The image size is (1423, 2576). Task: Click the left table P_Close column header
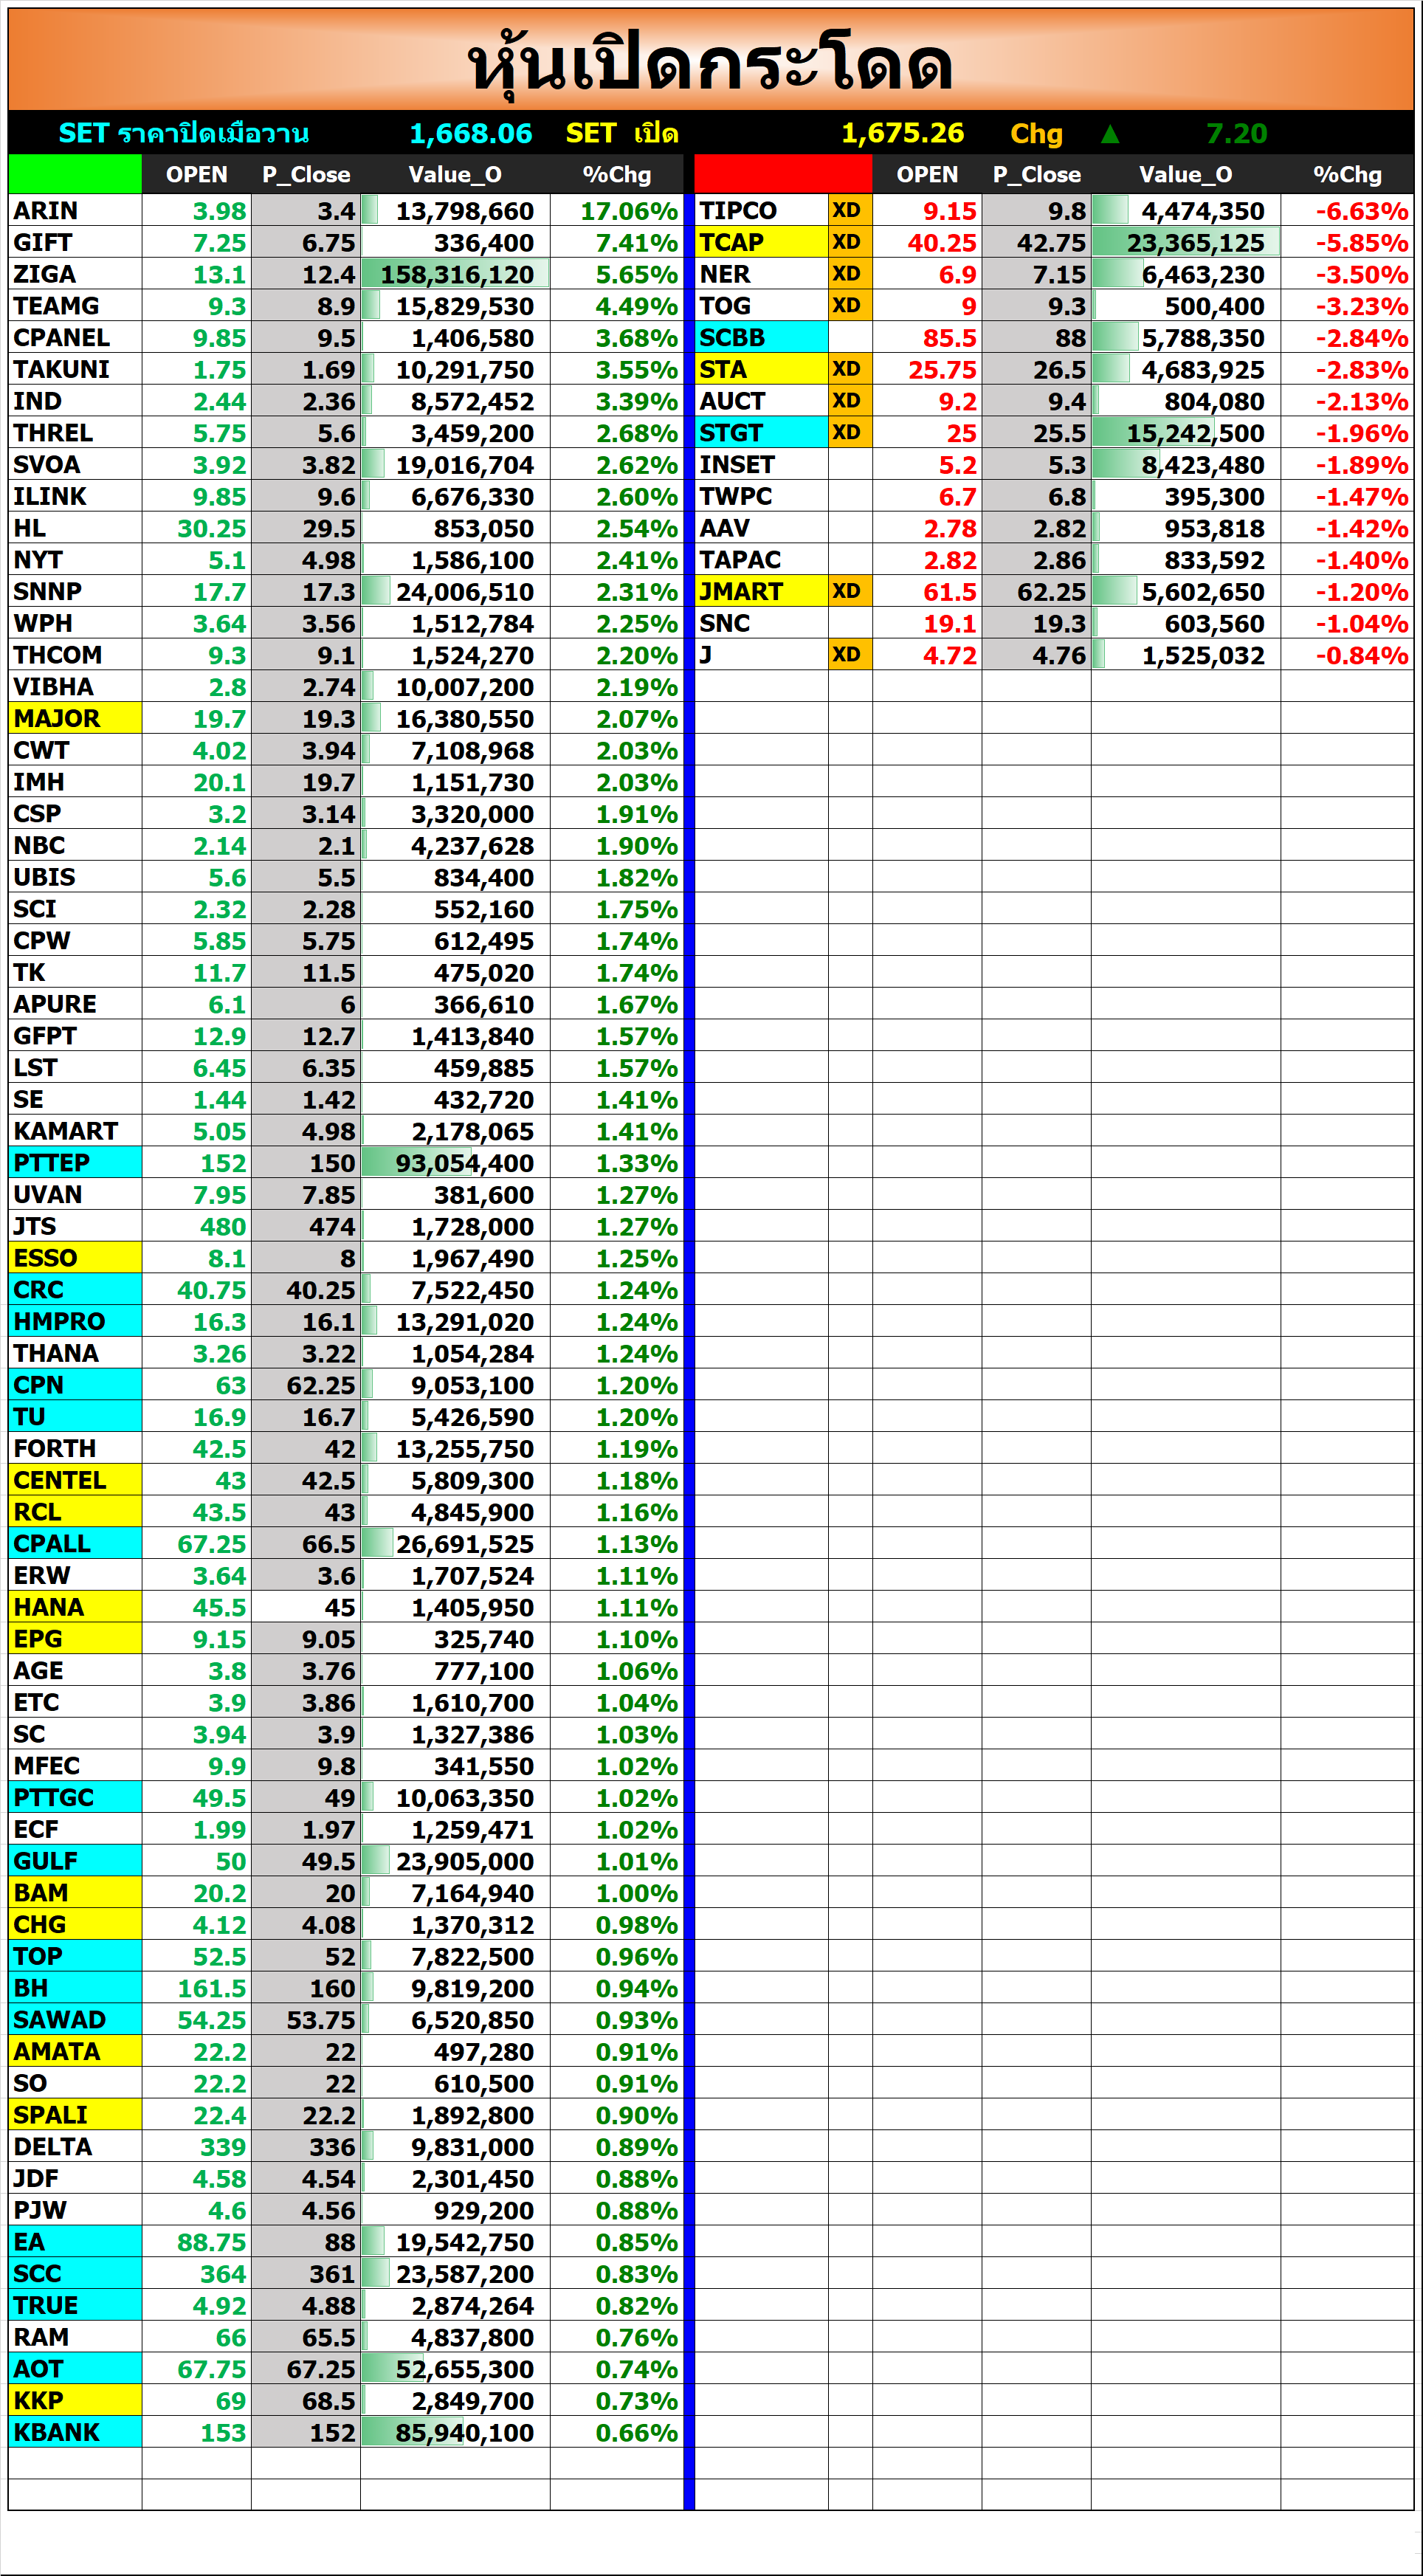[x=306, y=174]
